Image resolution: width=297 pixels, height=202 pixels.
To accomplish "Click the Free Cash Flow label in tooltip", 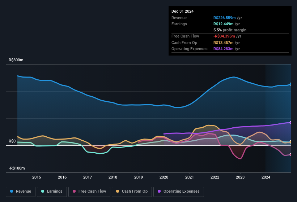I will (x=185, y=36).
